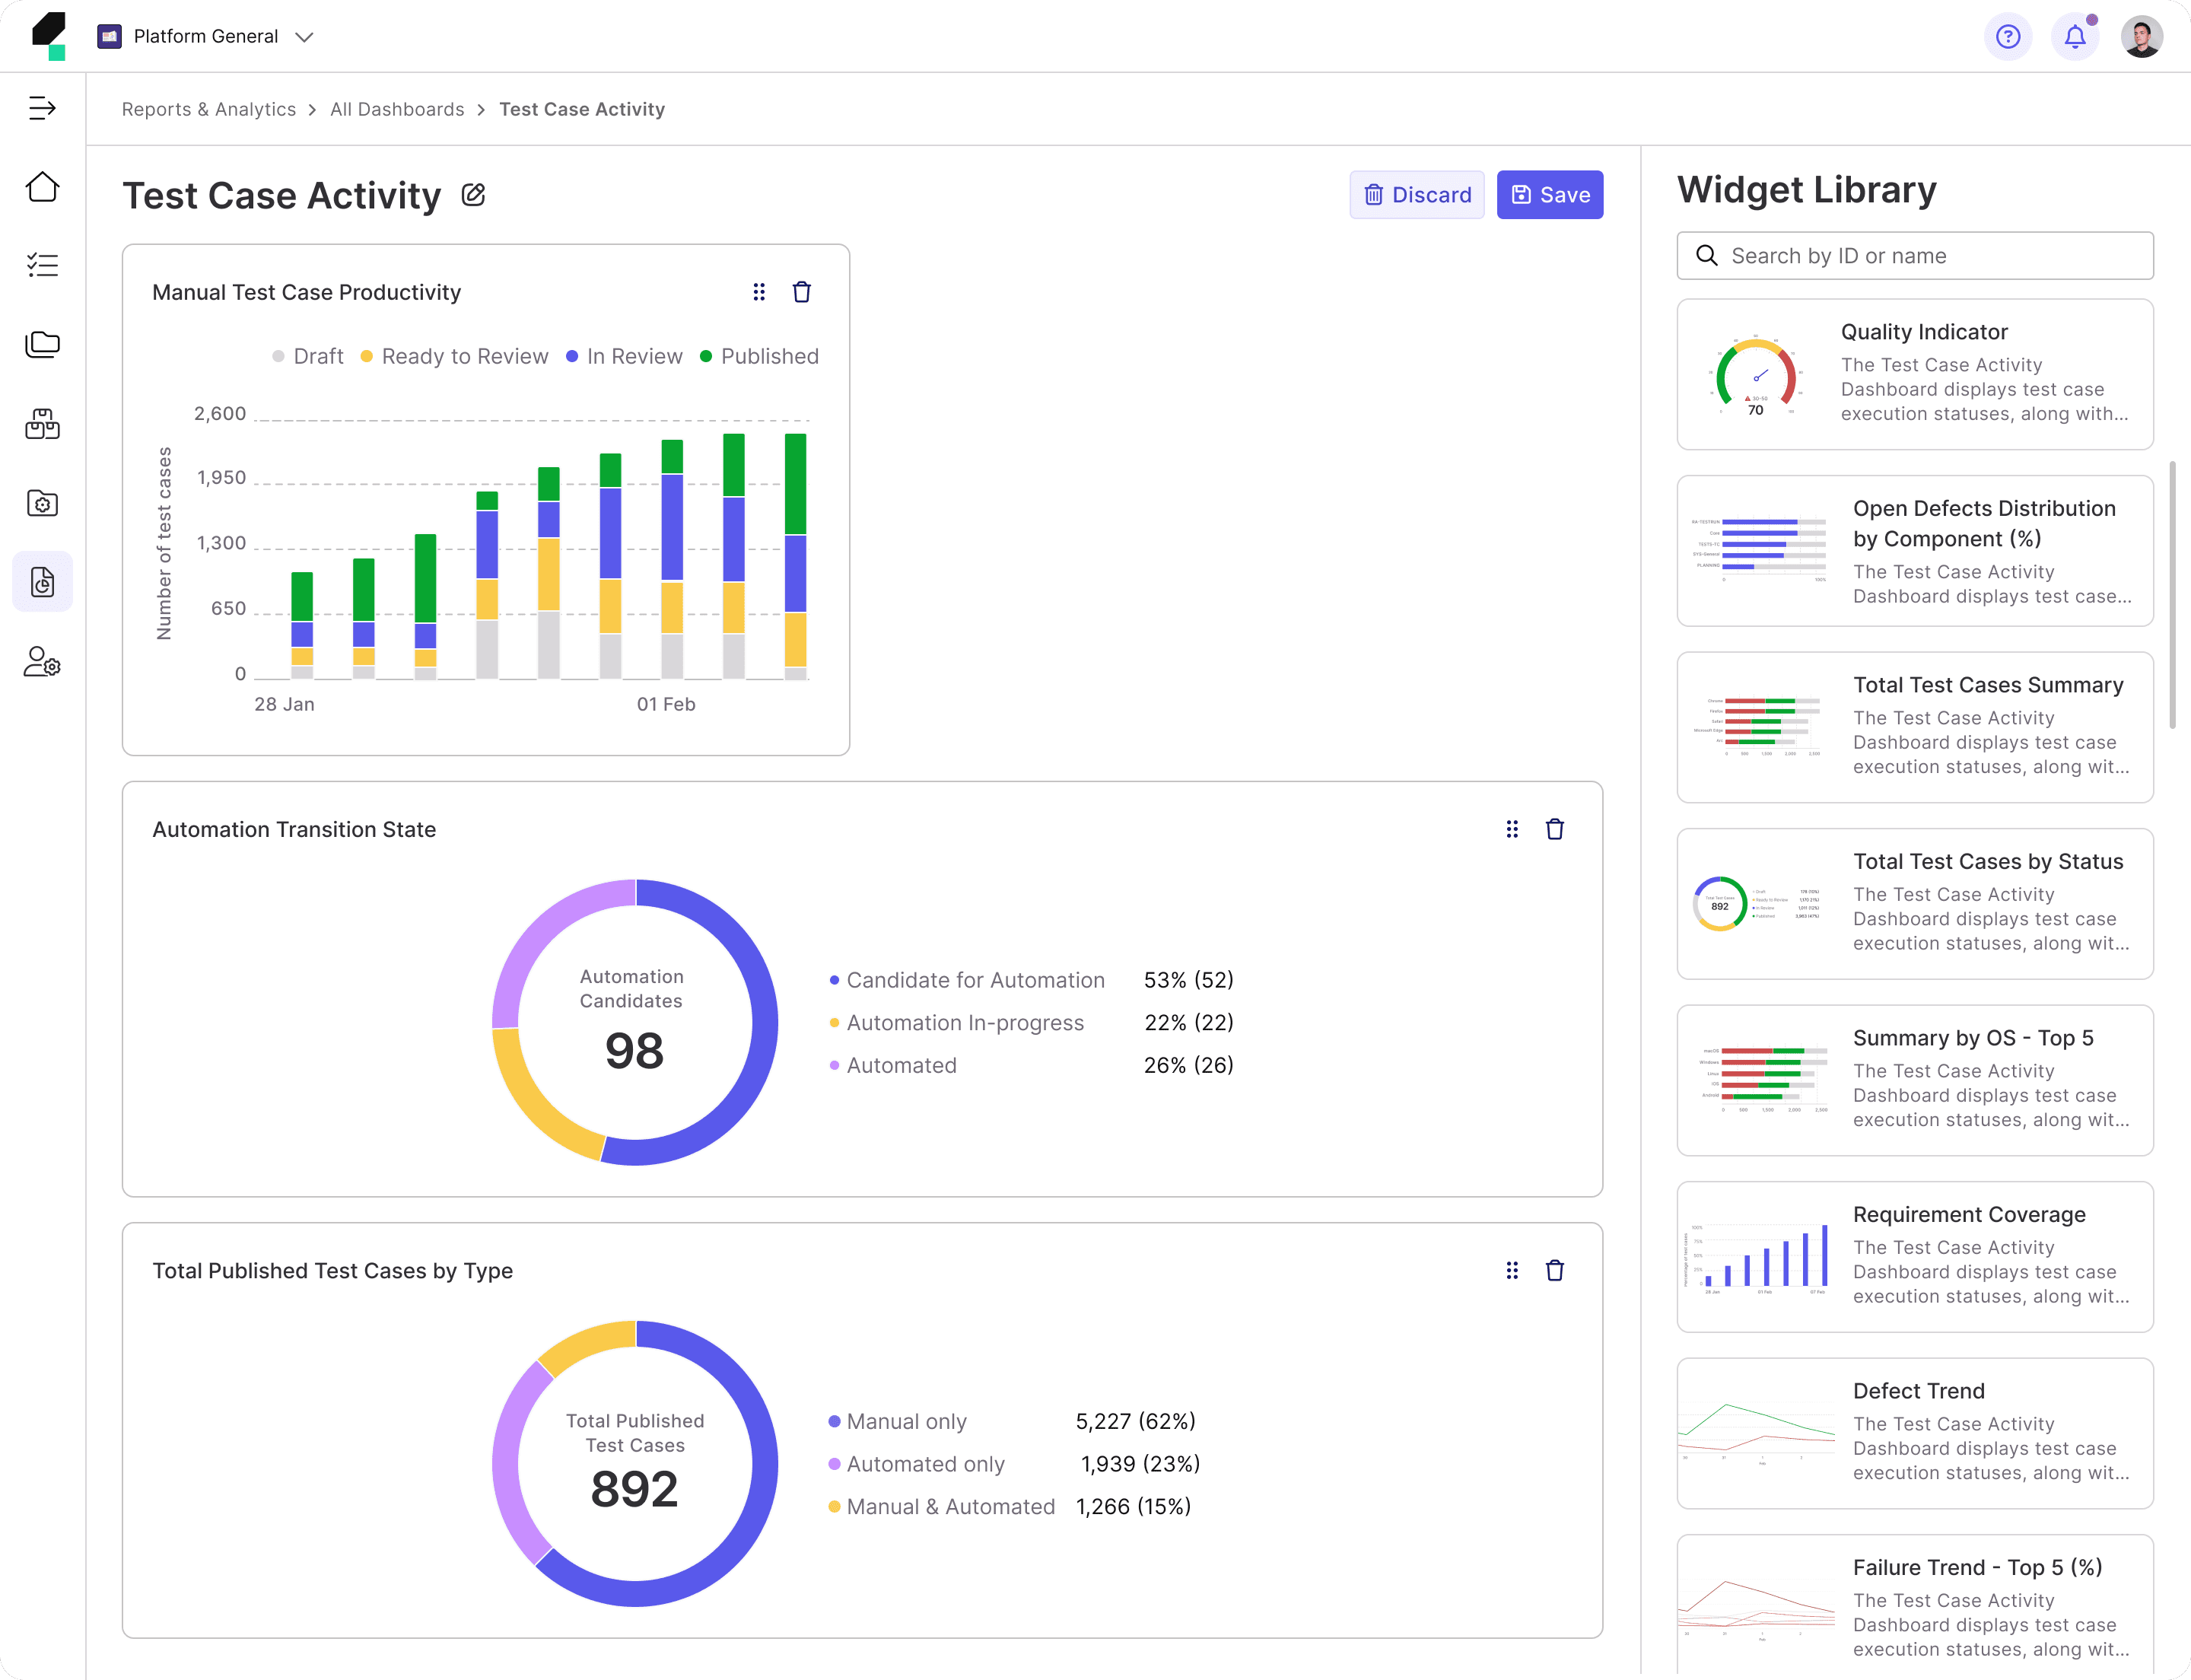Grab the Automation Transition State drag handle
Image resolution: width=2191 pixels, height=1680 pixels.
point(1511,829)
